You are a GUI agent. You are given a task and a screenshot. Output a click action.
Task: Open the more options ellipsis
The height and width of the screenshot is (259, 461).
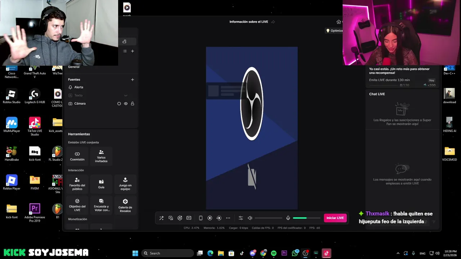coord(228,218)
